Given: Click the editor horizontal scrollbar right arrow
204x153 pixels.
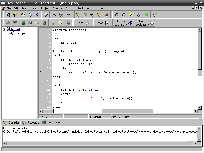Looking at the screenshot, I should 196,111.
